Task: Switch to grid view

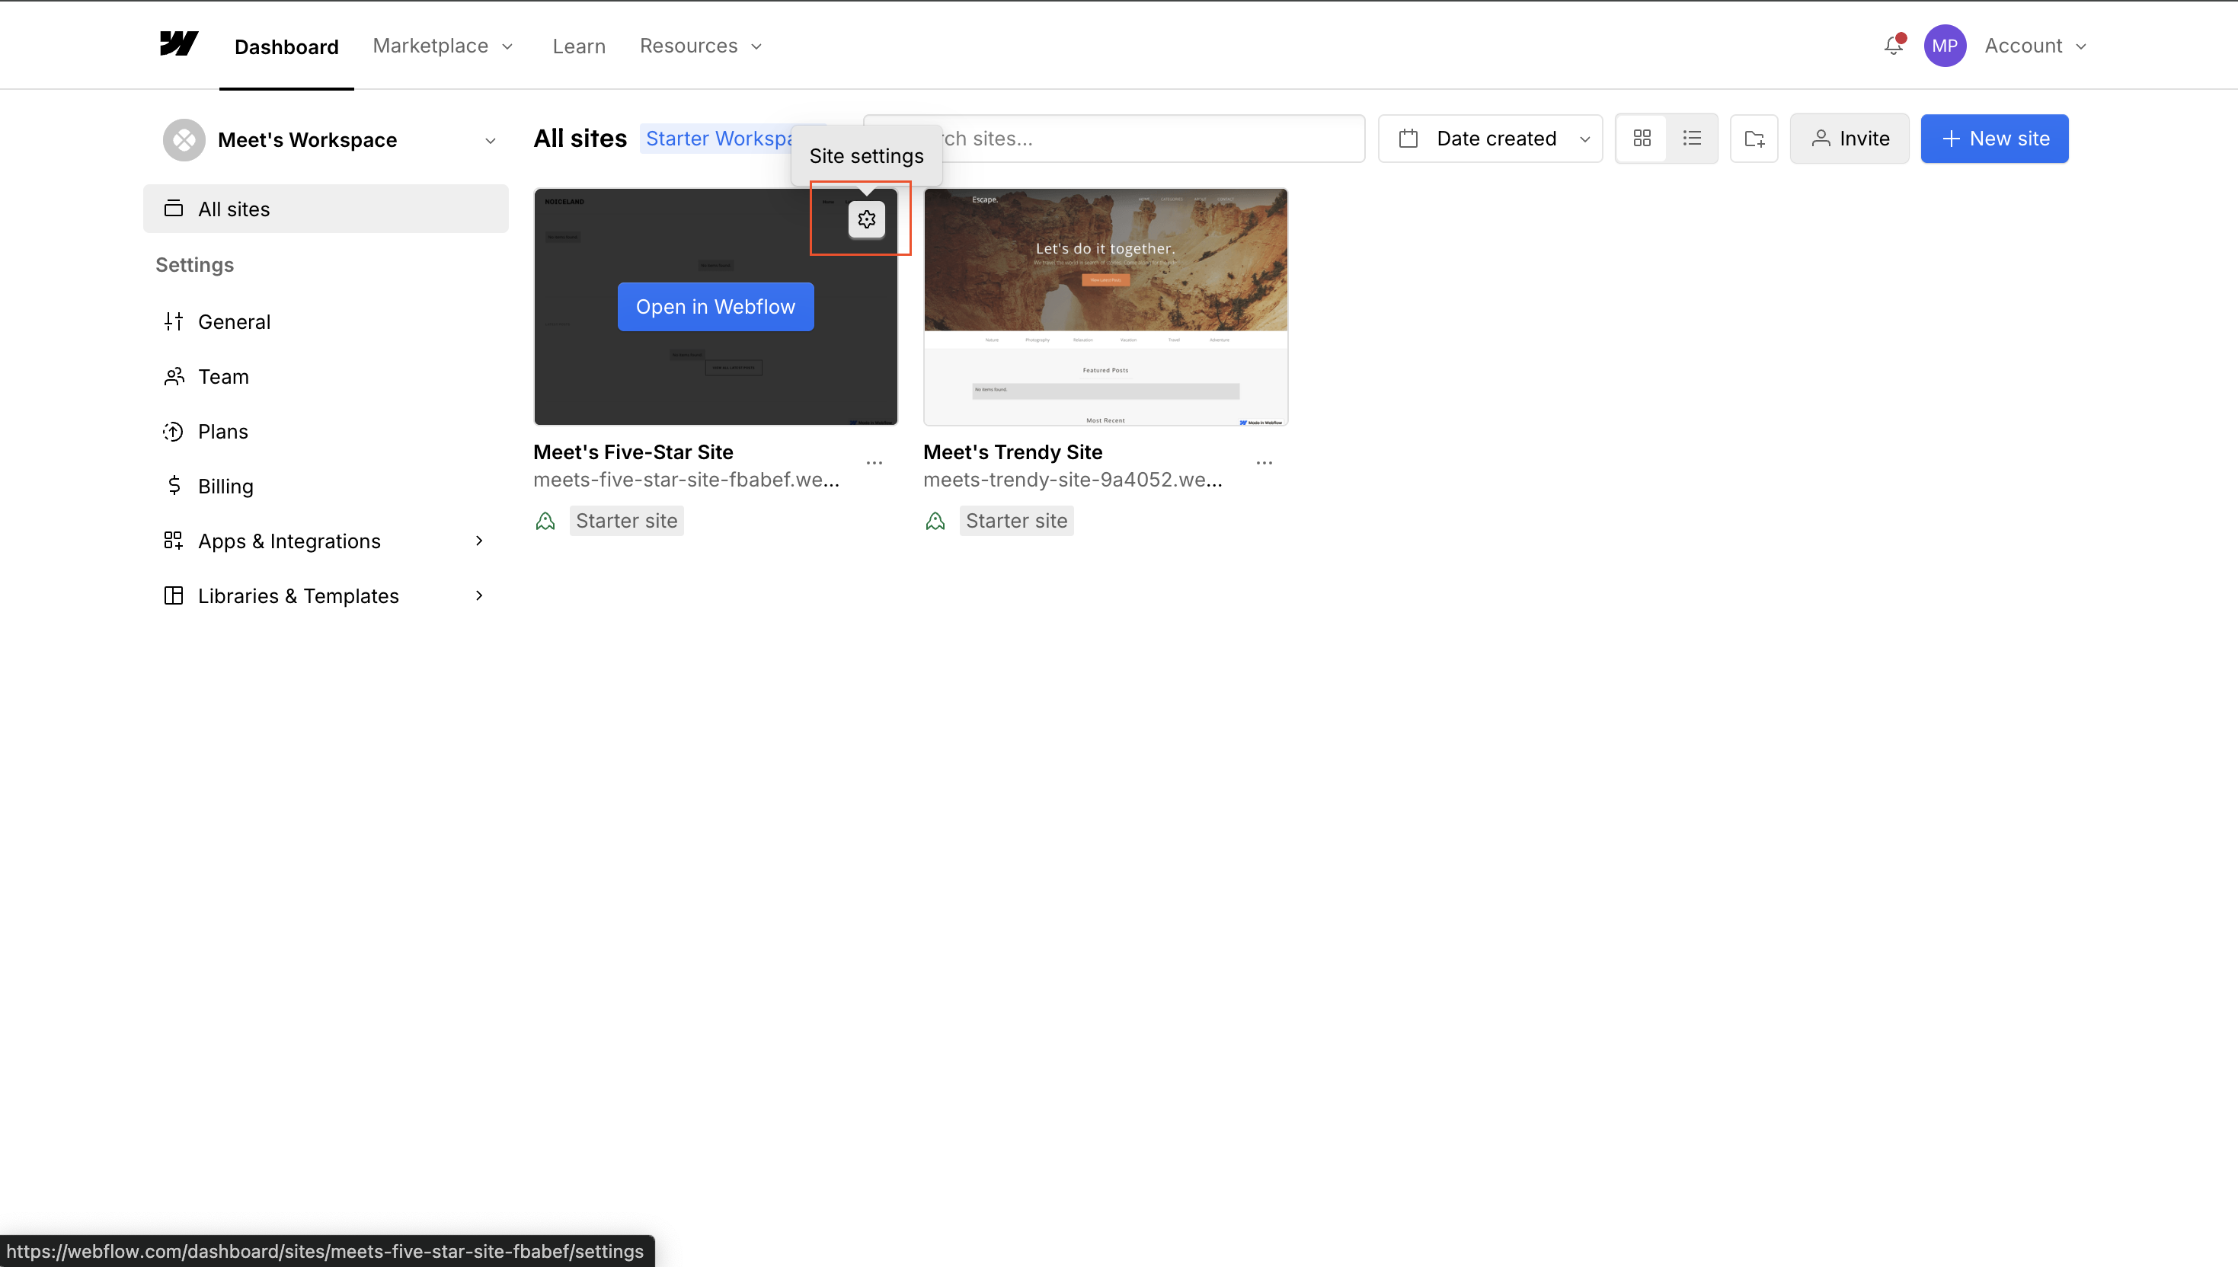Action: pyautogui.click(x=1642, y=139)
